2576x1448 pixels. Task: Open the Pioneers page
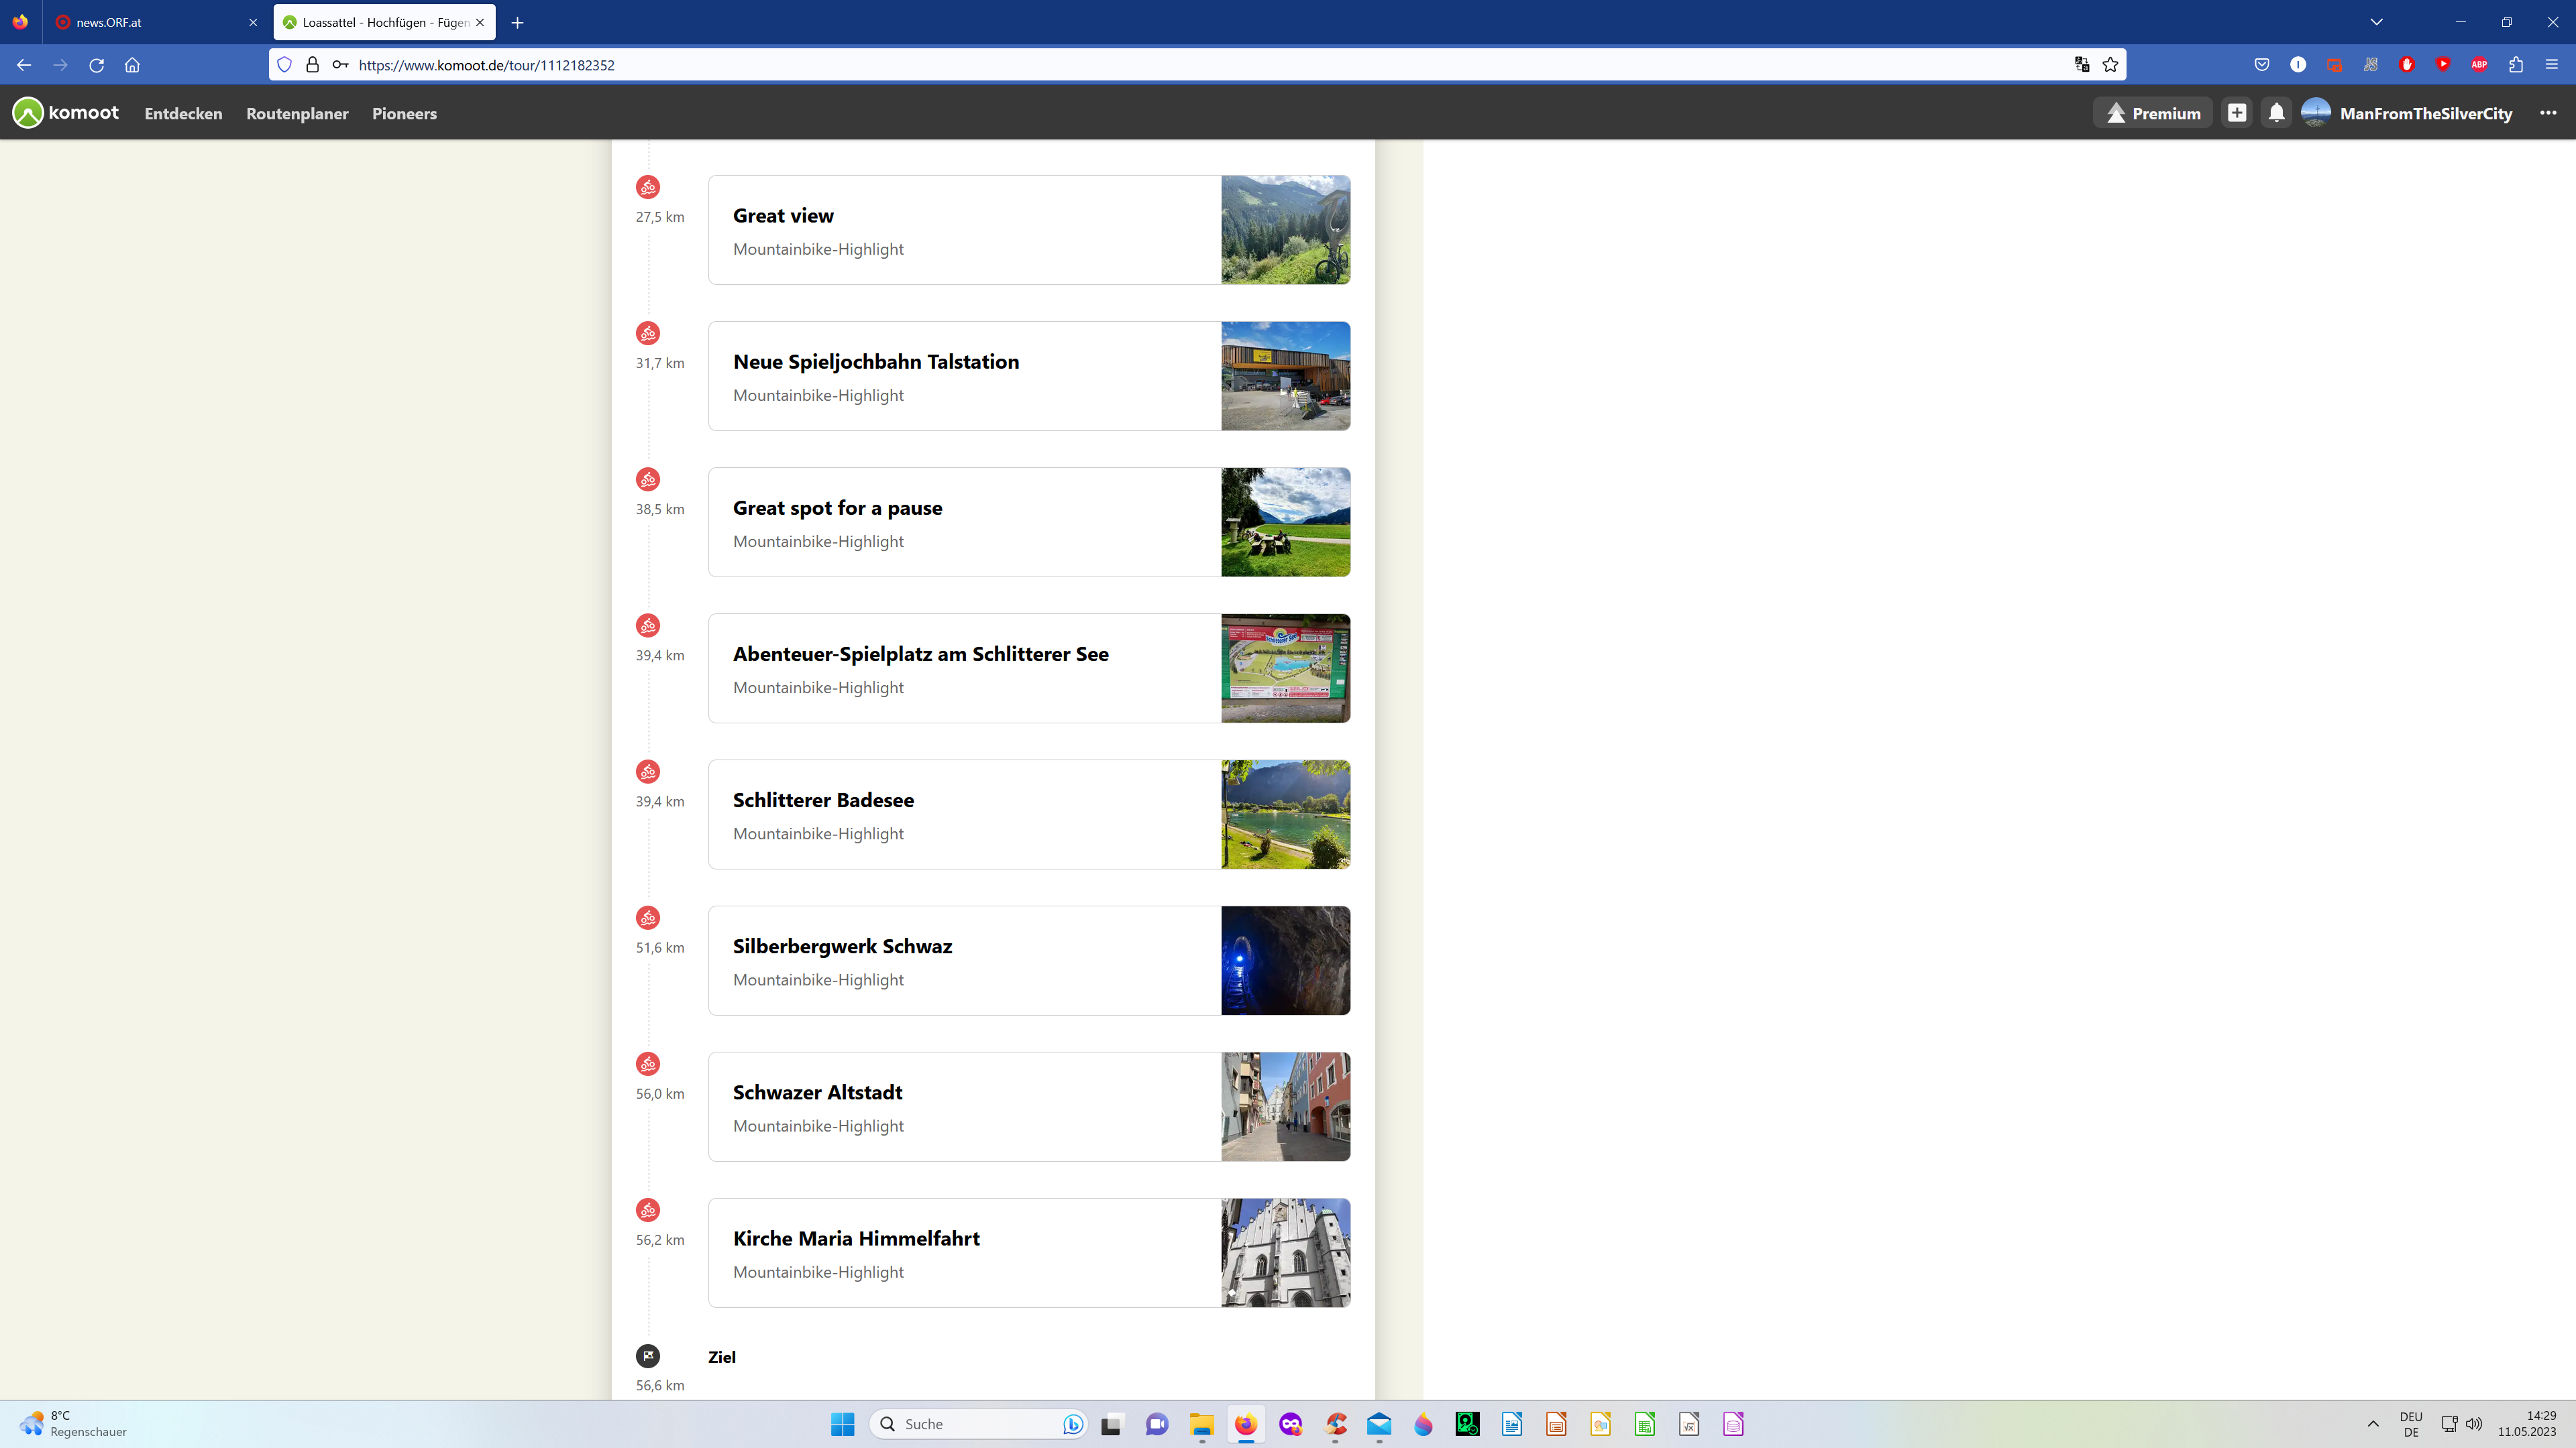pyautogui.click(x=404, y=114)
